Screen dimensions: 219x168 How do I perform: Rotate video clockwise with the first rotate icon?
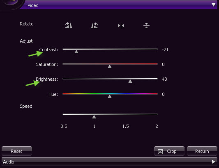pos(69,25)
